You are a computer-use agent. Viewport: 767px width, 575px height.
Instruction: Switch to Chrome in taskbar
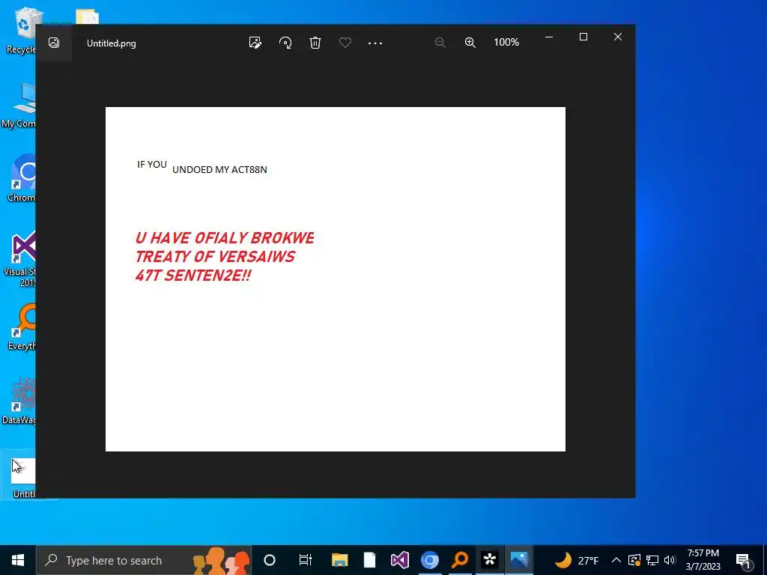click(429, 560)
